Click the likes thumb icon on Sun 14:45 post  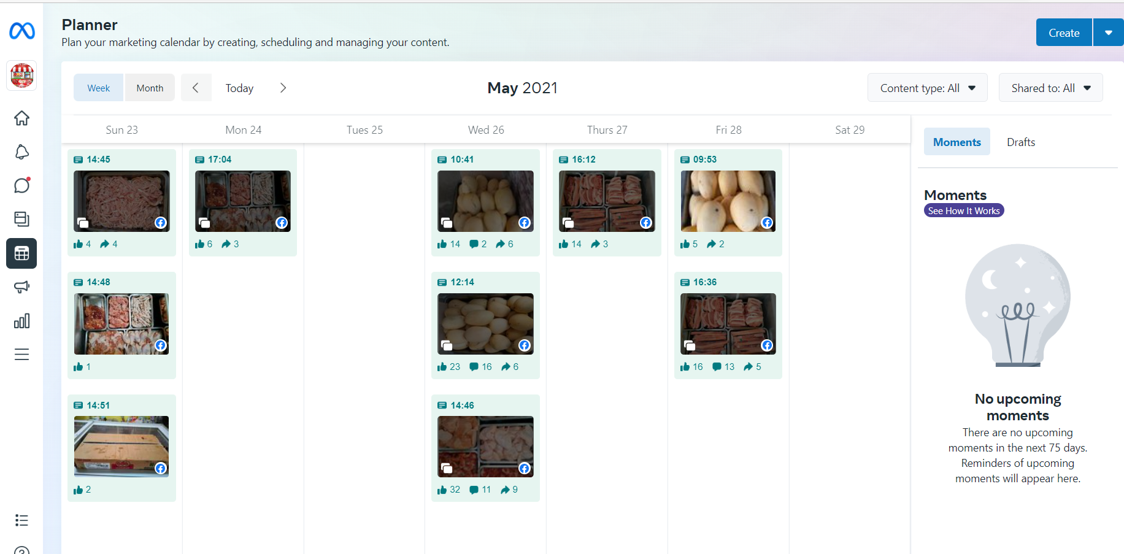(x=78, y=244)
